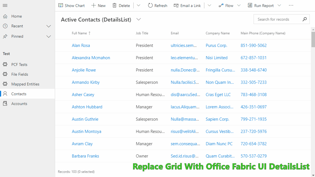
Task: Click the Accounts icon
Action: coord(5,104)
